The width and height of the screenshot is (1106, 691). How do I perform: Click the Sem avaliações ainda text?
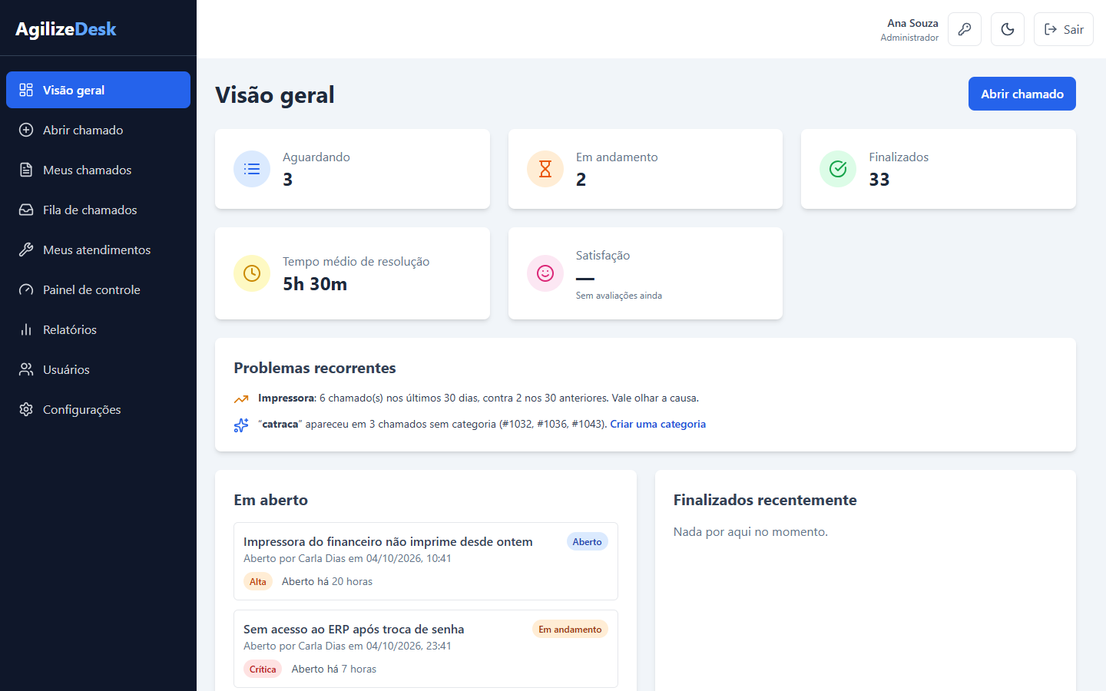tap(619, 296)
